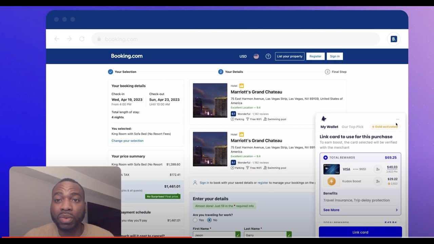Collapse the wallet widget with the dash control
This screenshot has height=244, width=434.
(398, 119)
